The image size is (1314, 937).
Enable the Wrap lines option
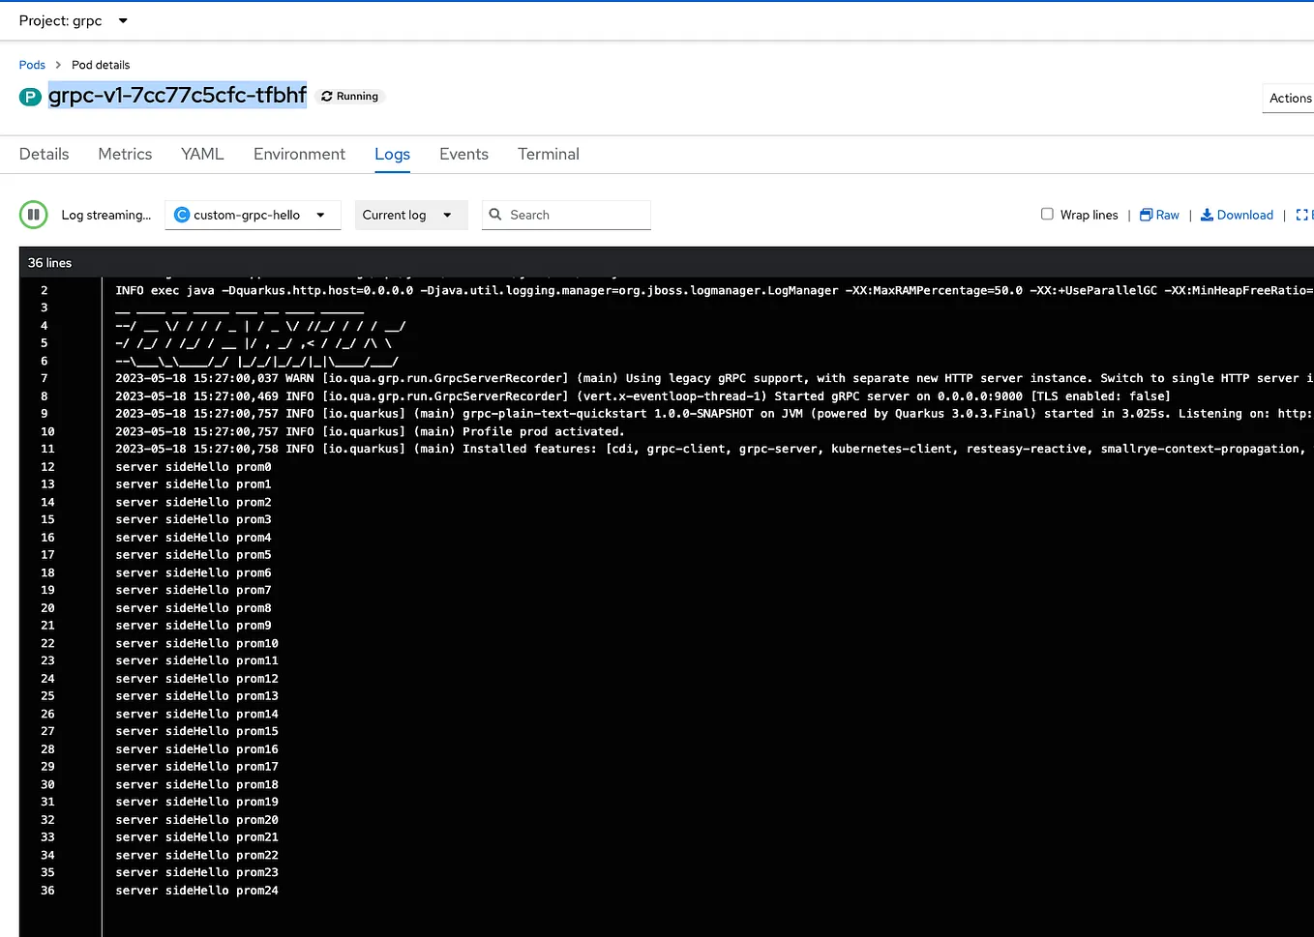coord(1046,214)
